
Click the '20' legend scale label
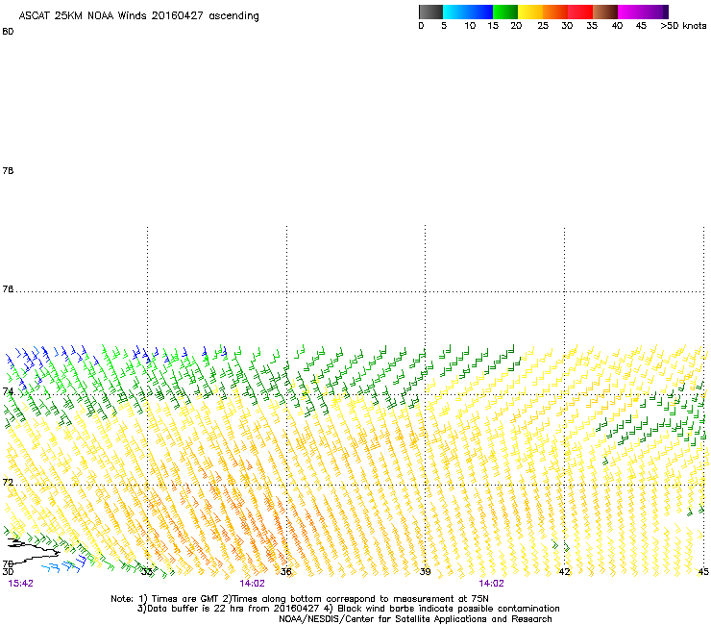pos(516,26)
